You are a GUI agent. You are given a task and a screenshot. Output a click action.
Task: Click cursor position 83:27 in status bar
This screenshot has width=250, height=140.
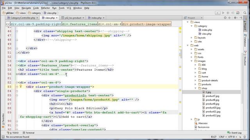[x=214, y=137]
